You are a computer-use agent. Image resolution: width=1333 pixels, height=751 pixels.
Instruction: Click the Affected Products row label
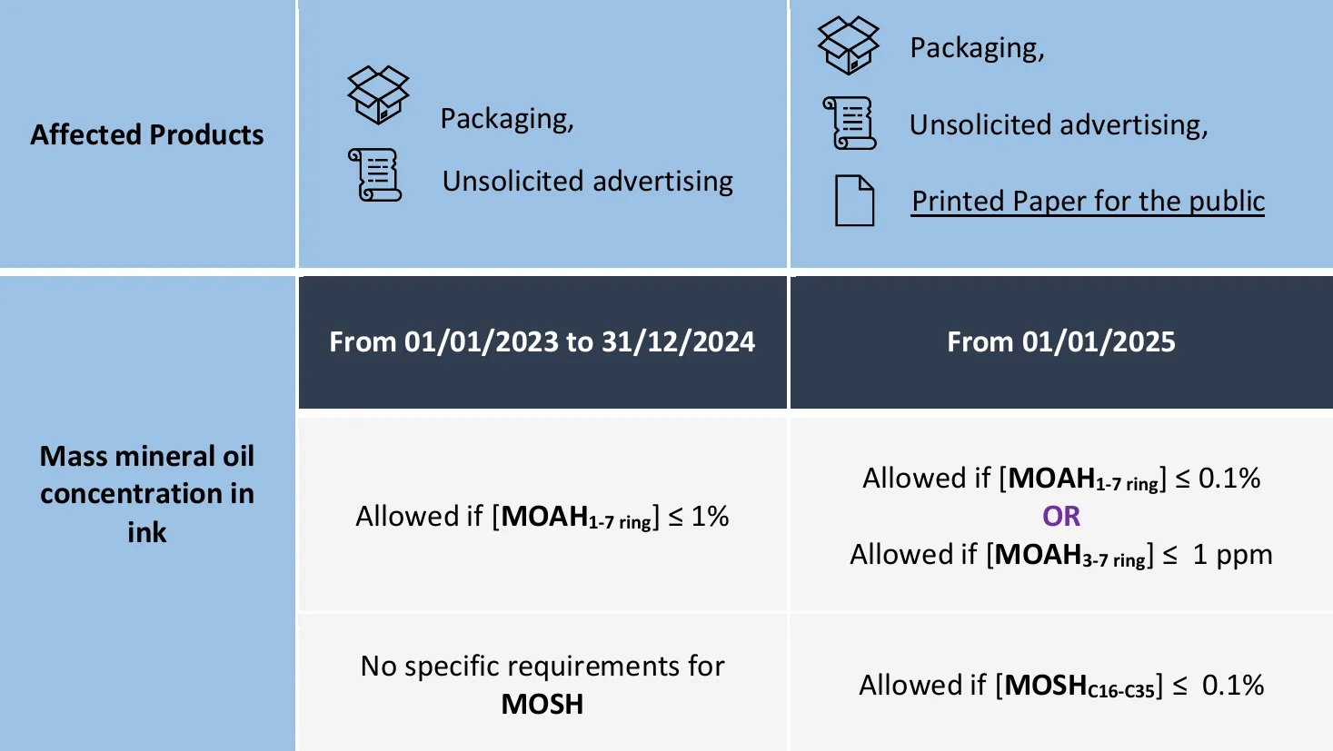[147, 134]
